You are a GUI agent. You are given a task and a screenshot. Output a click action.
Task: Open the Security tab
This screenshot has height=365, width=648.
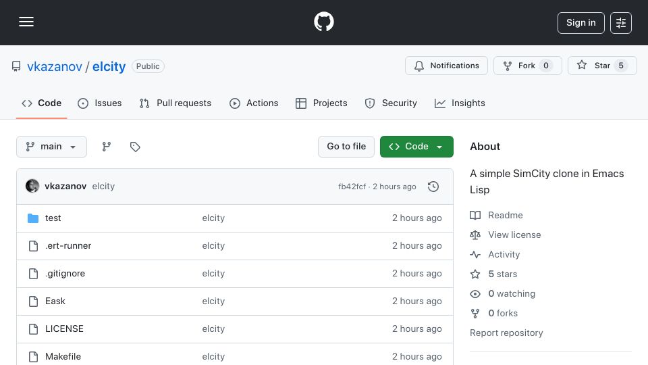pyautogui.click(x=391, y=103)
